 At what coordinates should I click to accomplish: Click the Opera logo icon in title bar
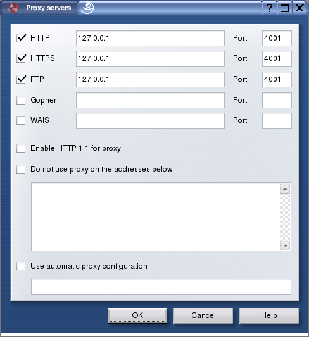13,8
